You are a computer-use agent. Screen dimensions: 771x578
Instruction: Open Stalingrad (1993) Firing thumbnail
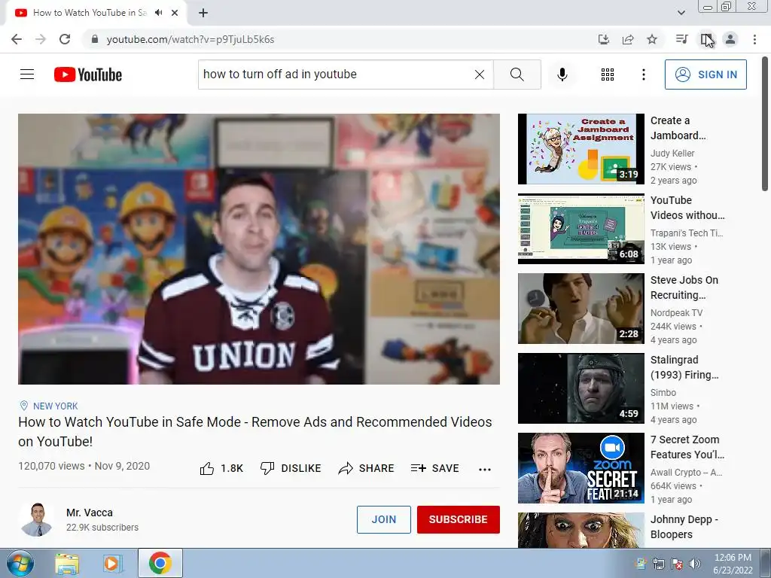[x=581, y=388]
